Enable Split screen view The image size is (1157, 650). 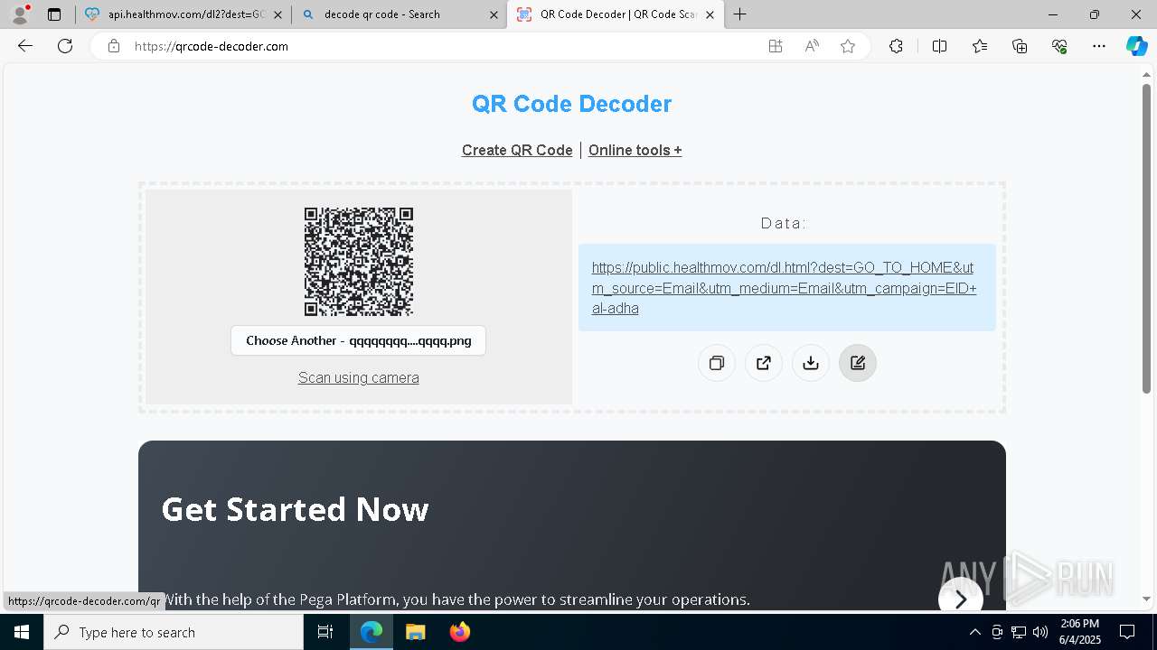pyautogui.click(x=939, y=46)
